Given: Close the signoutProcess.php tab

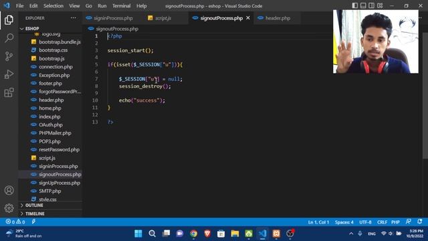Looking at the screenshot, I should [x=248, y=18].
